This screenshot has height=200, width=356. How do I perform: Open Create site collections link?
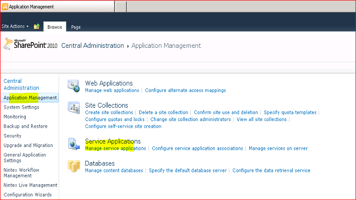(x=109, y=112)
